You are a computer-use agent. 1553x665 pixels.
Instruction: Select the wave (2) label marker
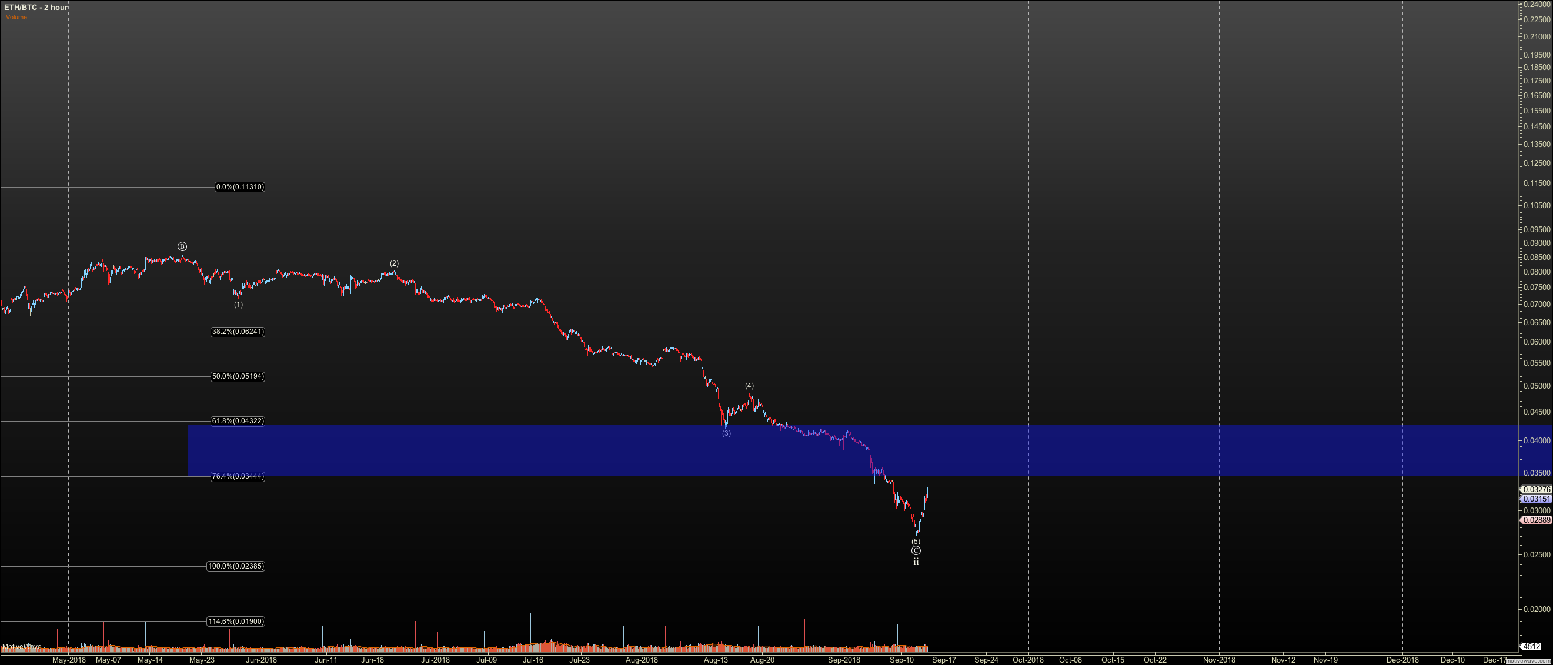[393, 263]
